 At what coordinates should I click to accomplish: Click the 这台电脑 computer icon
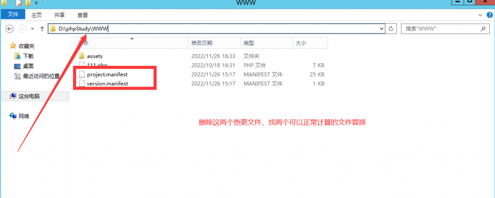(x=13, y=96)
